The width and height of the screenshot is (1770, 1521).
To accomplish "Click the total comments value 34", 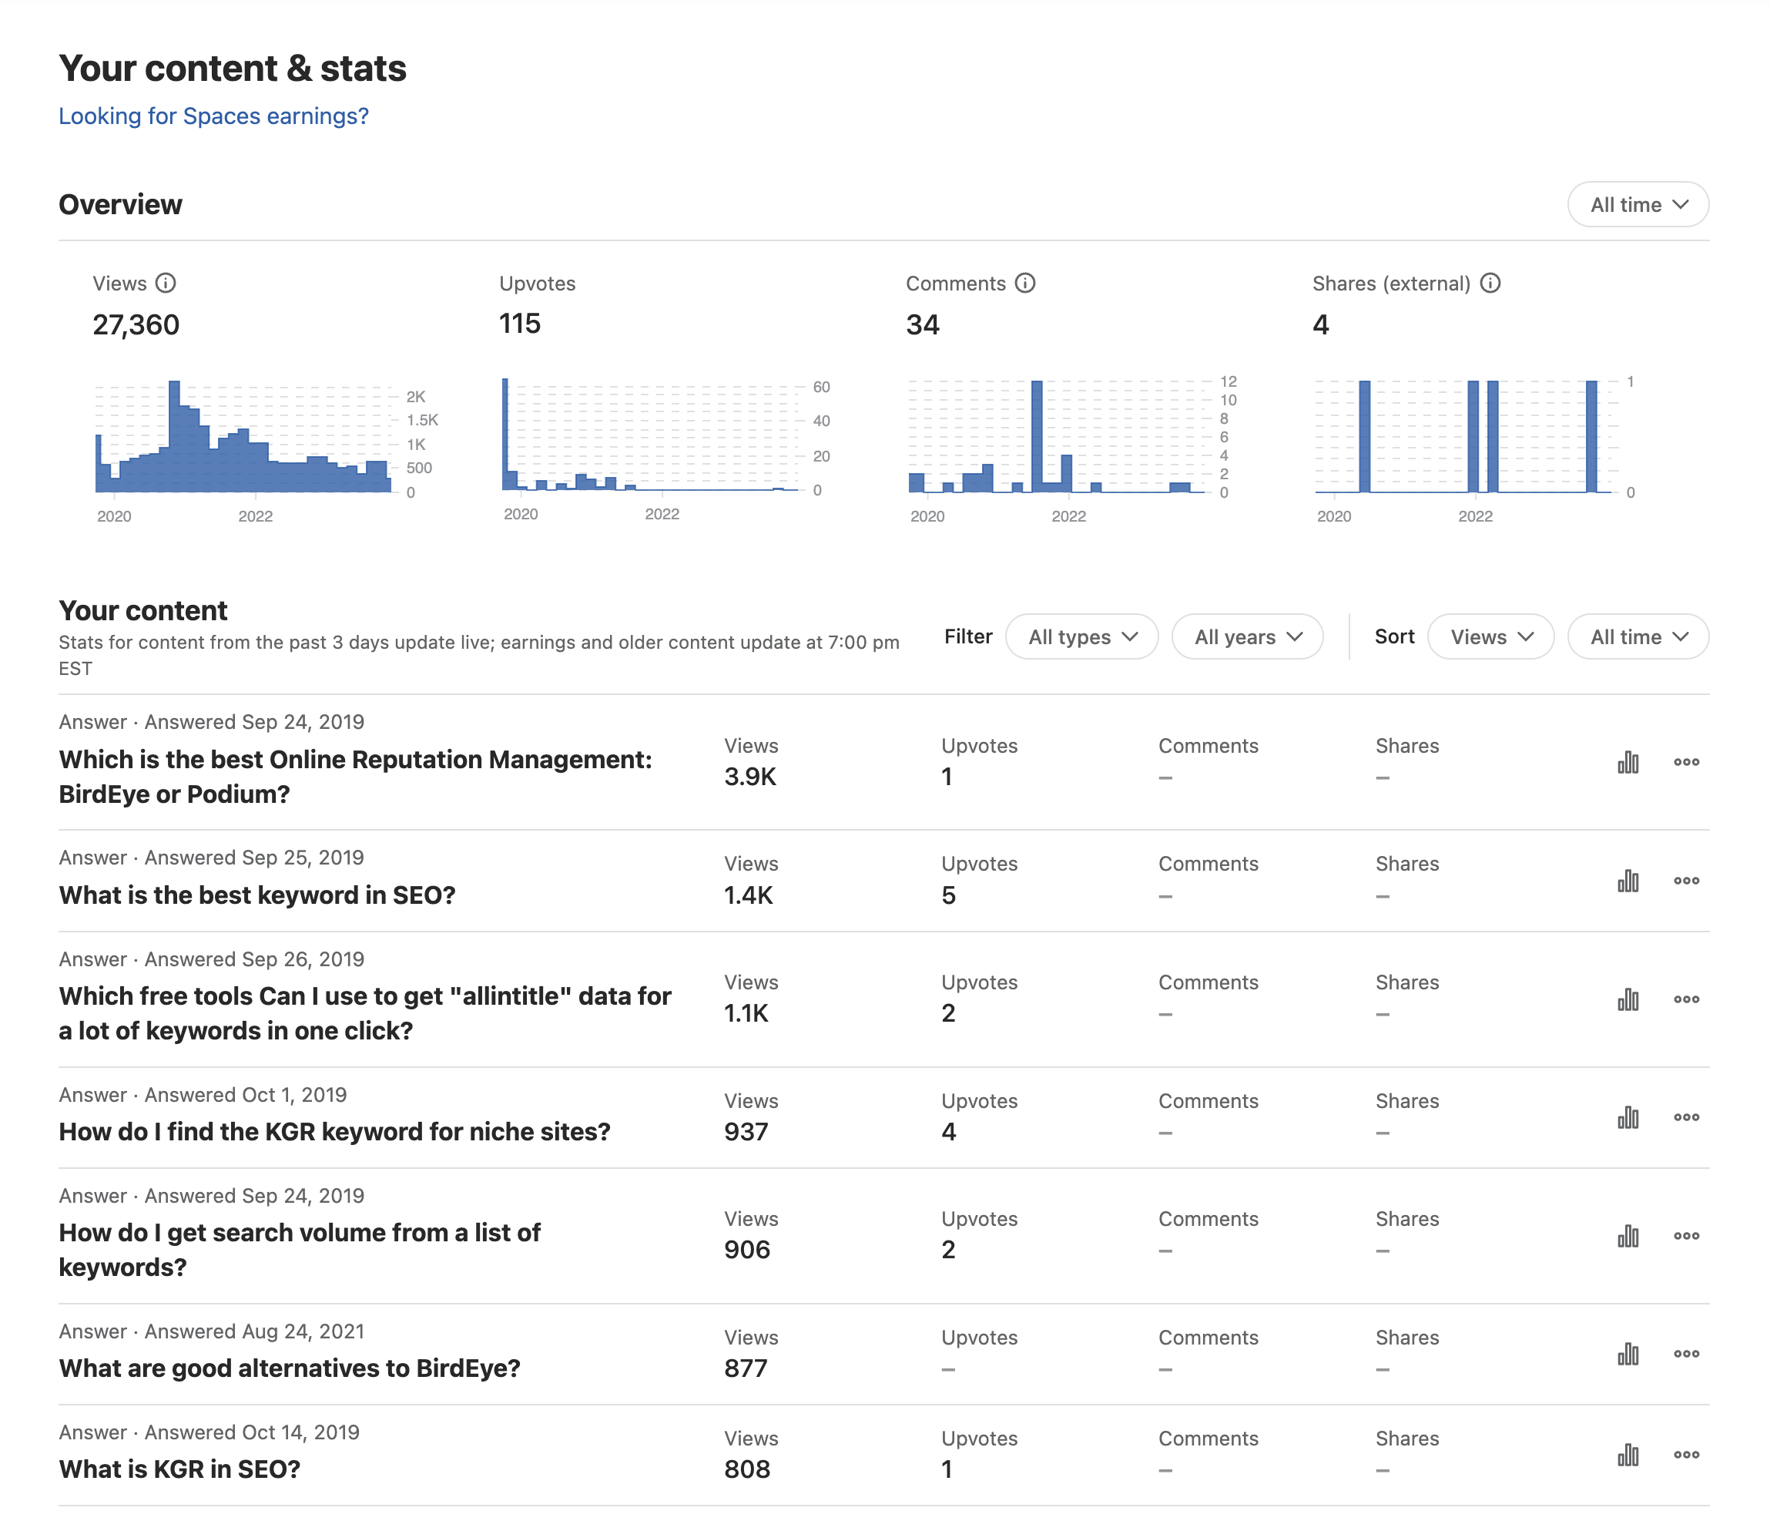I will pos(923,324).
